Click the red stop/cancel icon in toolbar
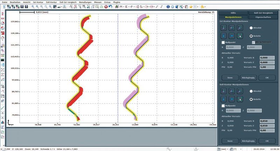The width and height of the screenshot is (280, 151). [x=106, y=7]
